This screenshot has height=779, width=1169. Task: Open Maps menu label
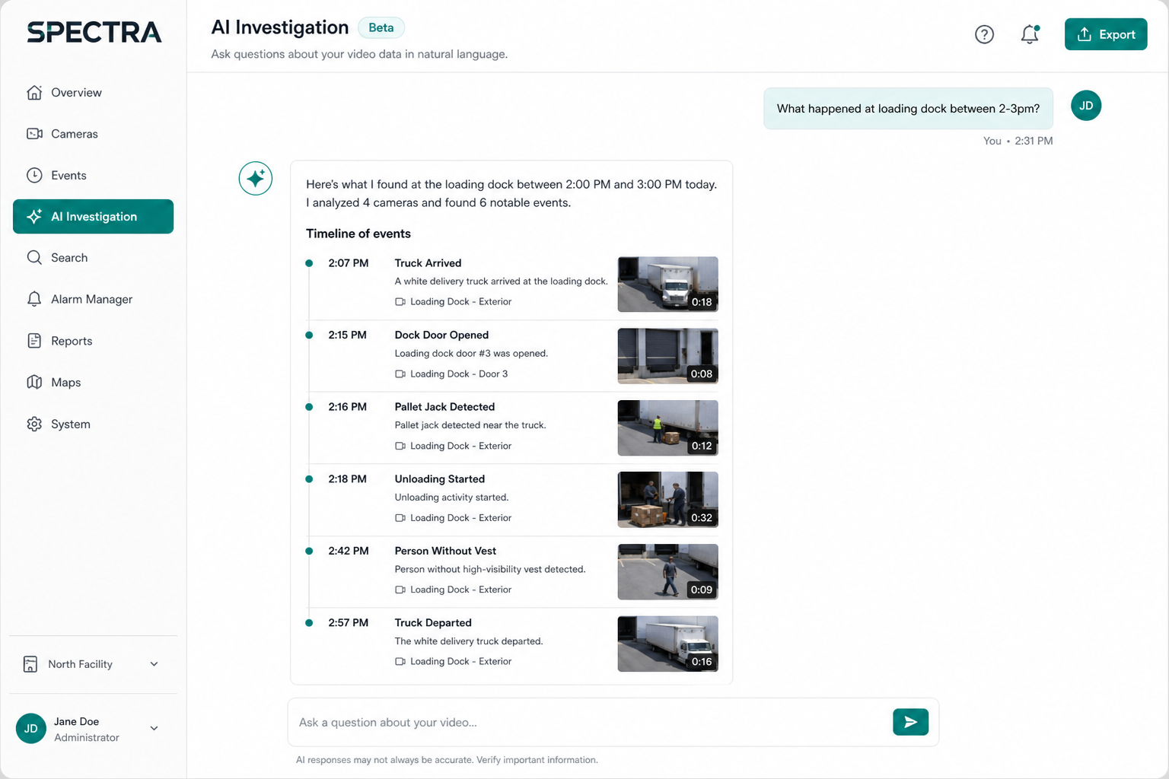click(65, 382)
